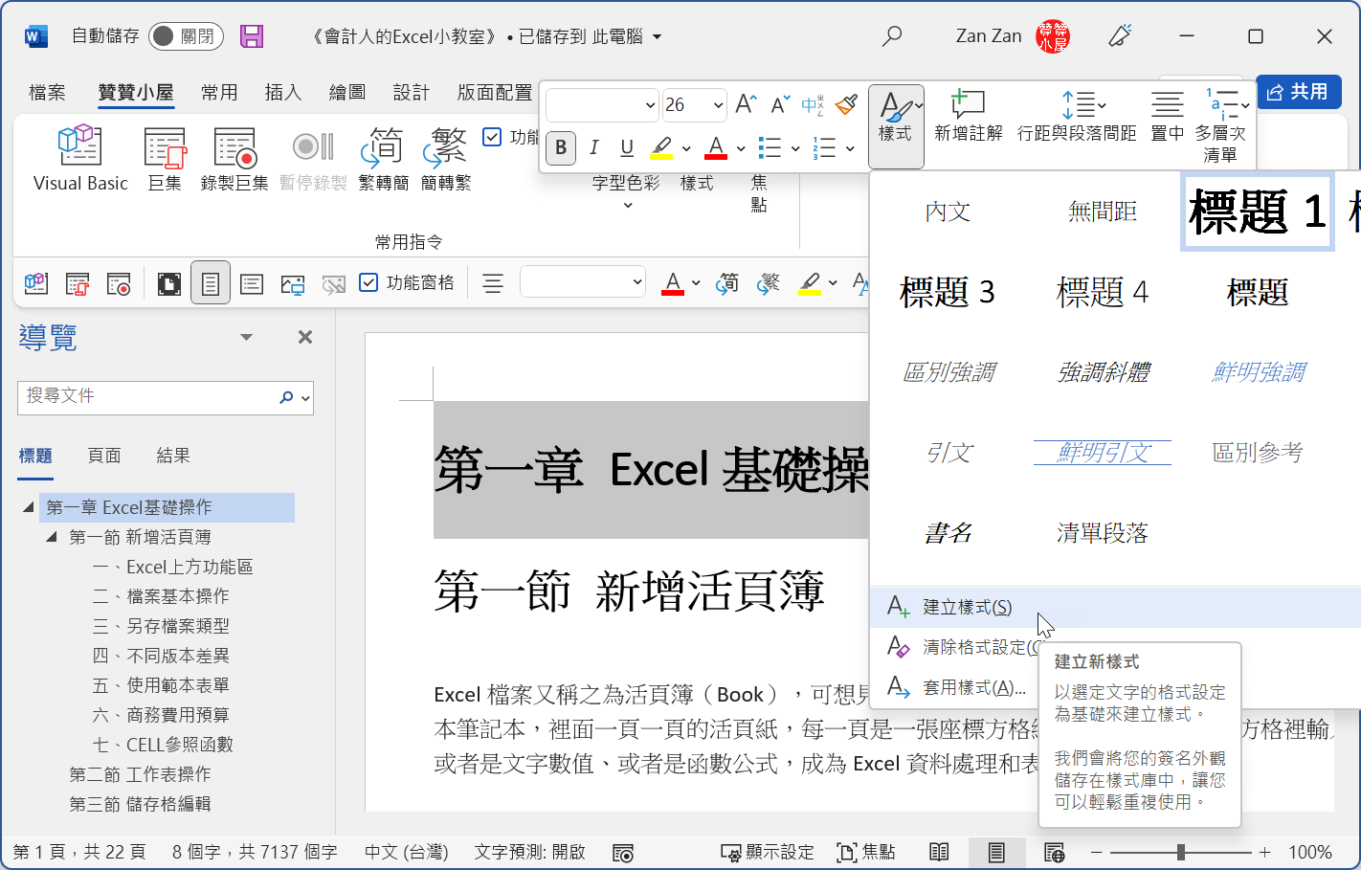Expand navigation pane options arrow

(246, 337)
